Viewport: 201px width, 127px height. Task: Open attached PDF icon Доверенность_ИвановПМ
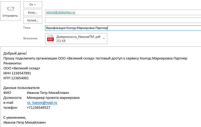click(x=50, y=39)
